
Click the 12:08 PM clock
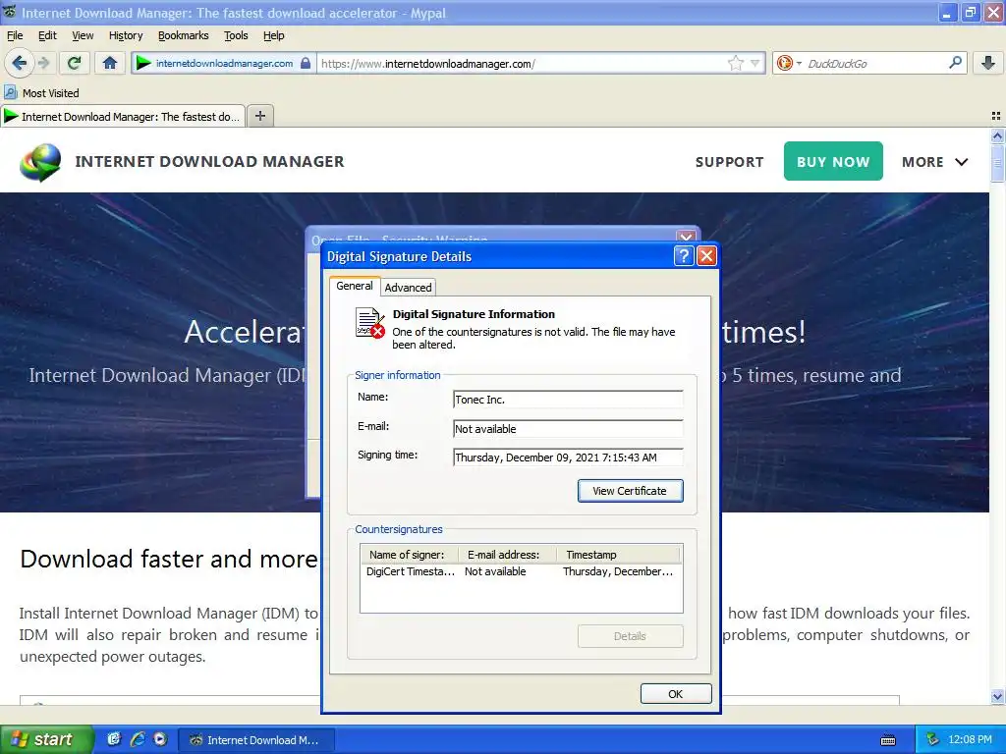(970, 740)
